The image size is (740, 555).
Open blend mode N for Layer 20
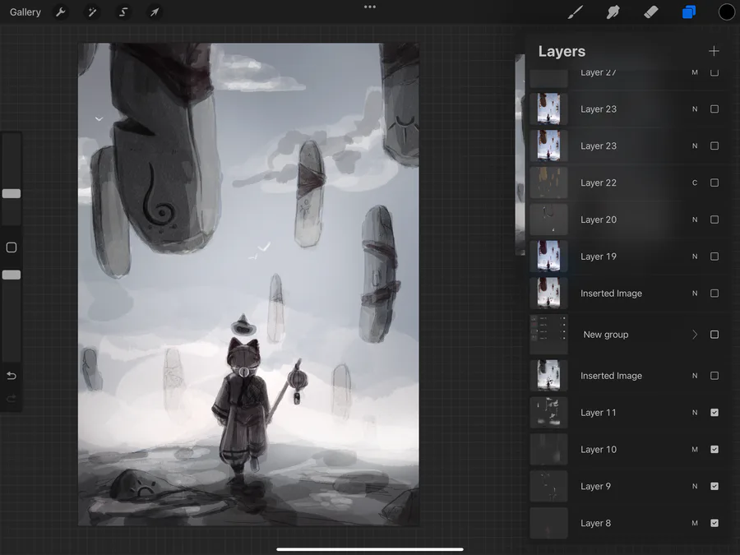[x=695, y=220]
